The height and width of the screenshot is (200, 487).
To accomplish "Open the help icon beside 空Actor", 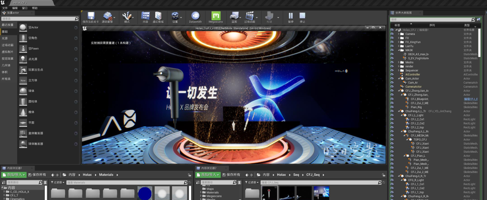I will 76,27.
